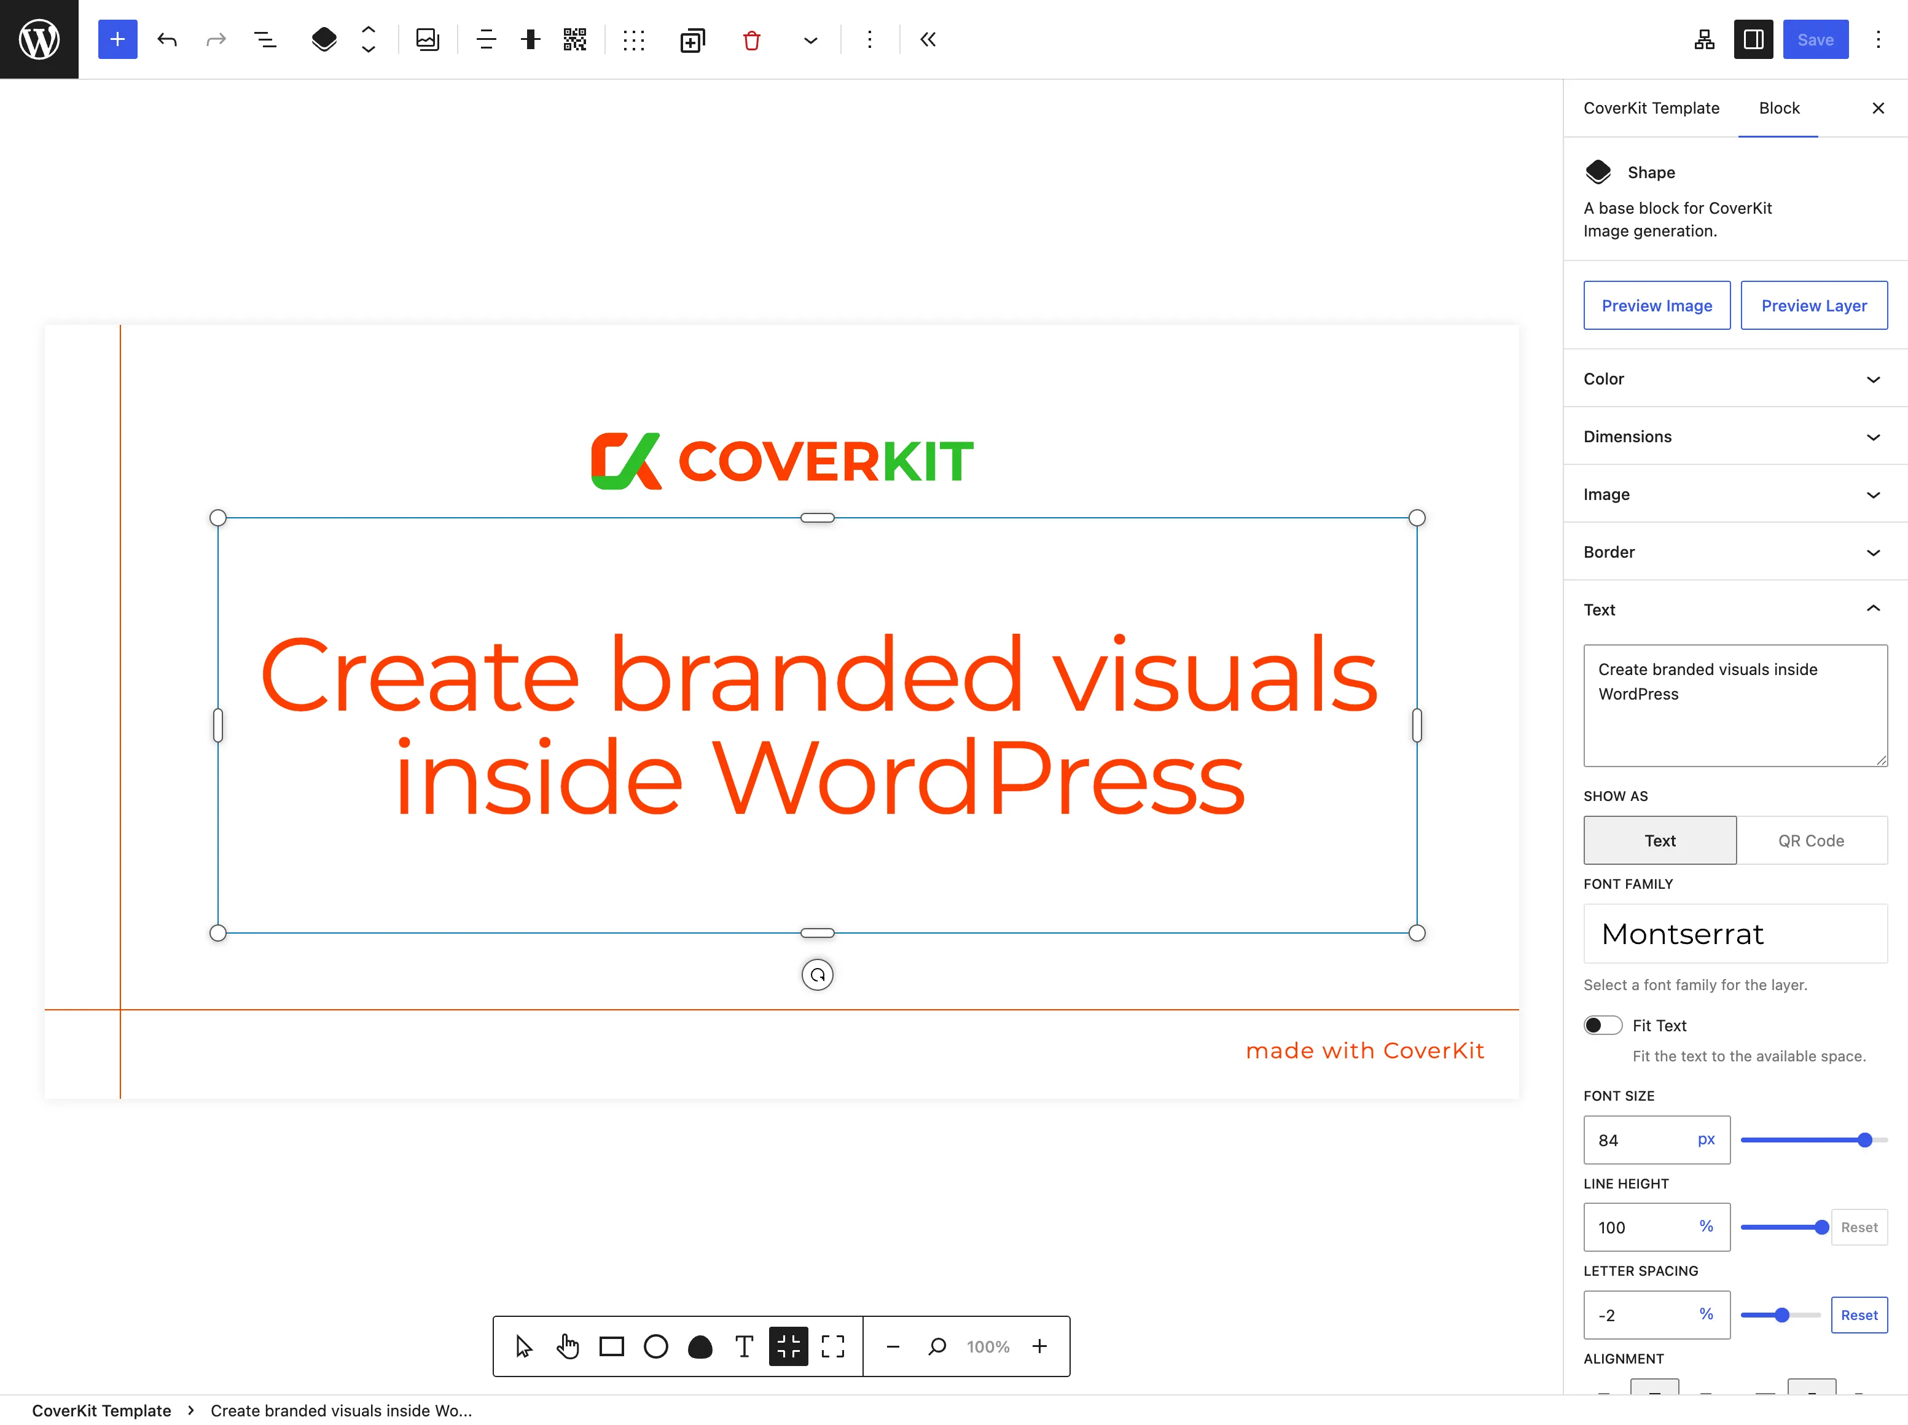Save the template
Screen dimensions: 1908x1425
pyautogui.click(x=1816, y=40)
